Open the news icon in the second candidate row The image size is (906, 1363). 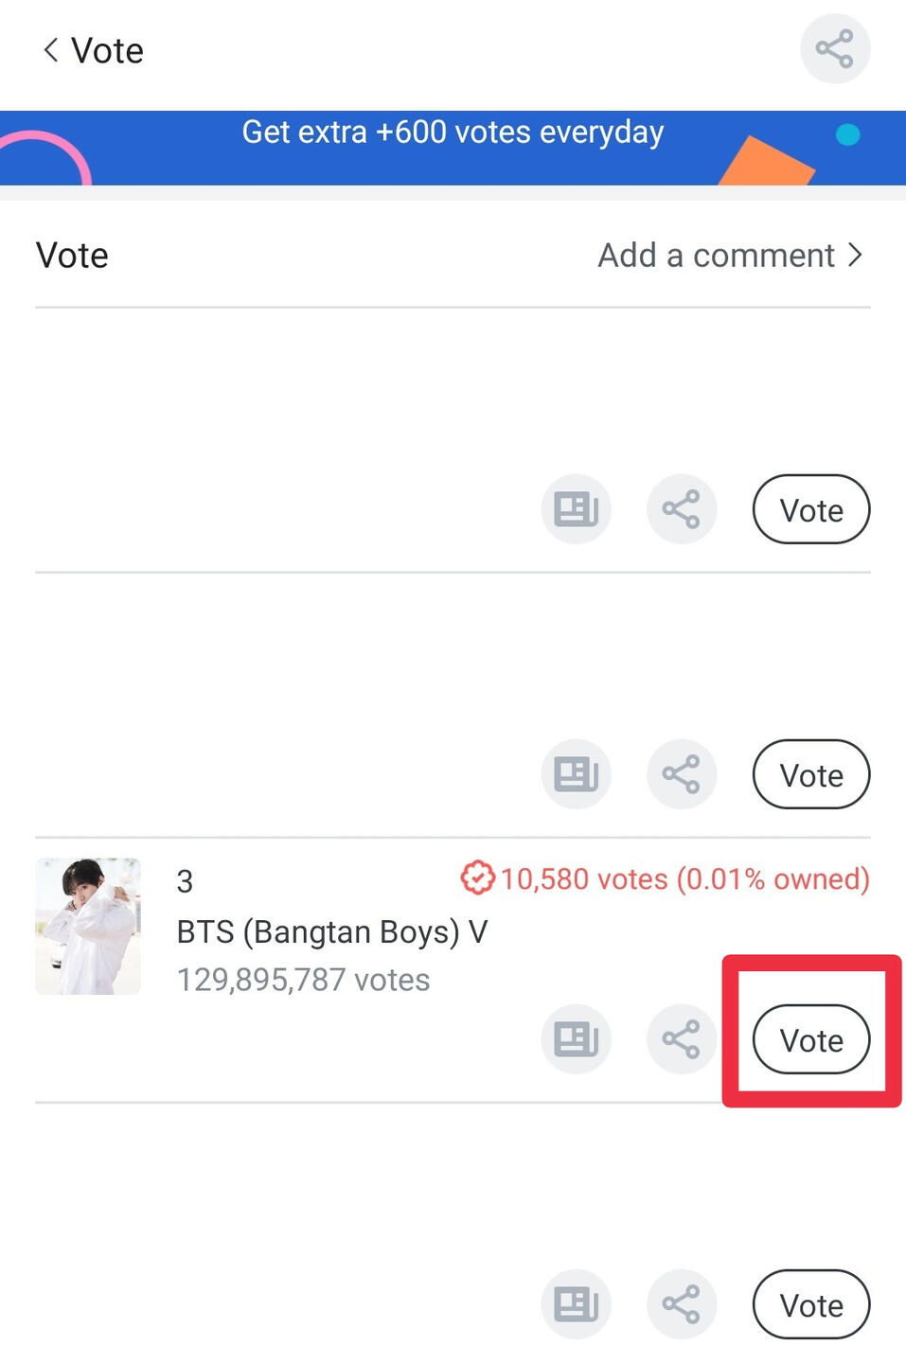[576, 774]
